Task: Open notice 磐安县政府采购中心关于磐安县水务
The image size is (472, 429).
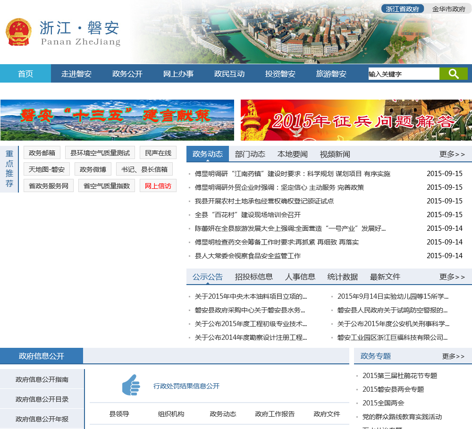Action: (x=250, y=310)
